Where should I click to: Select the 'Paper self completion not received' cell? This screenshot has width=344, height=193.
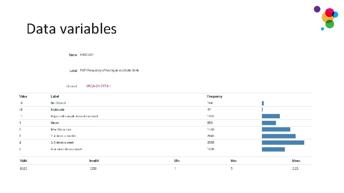pyautogui.click(x=74, y=116)
